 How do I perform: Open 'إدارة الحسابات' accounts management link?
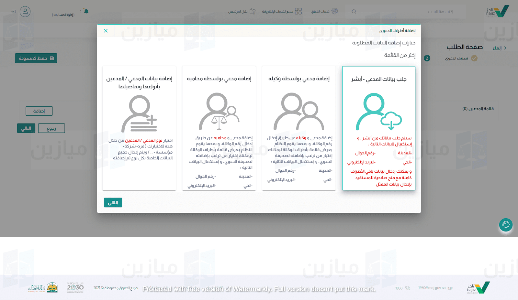click(63, 15)
